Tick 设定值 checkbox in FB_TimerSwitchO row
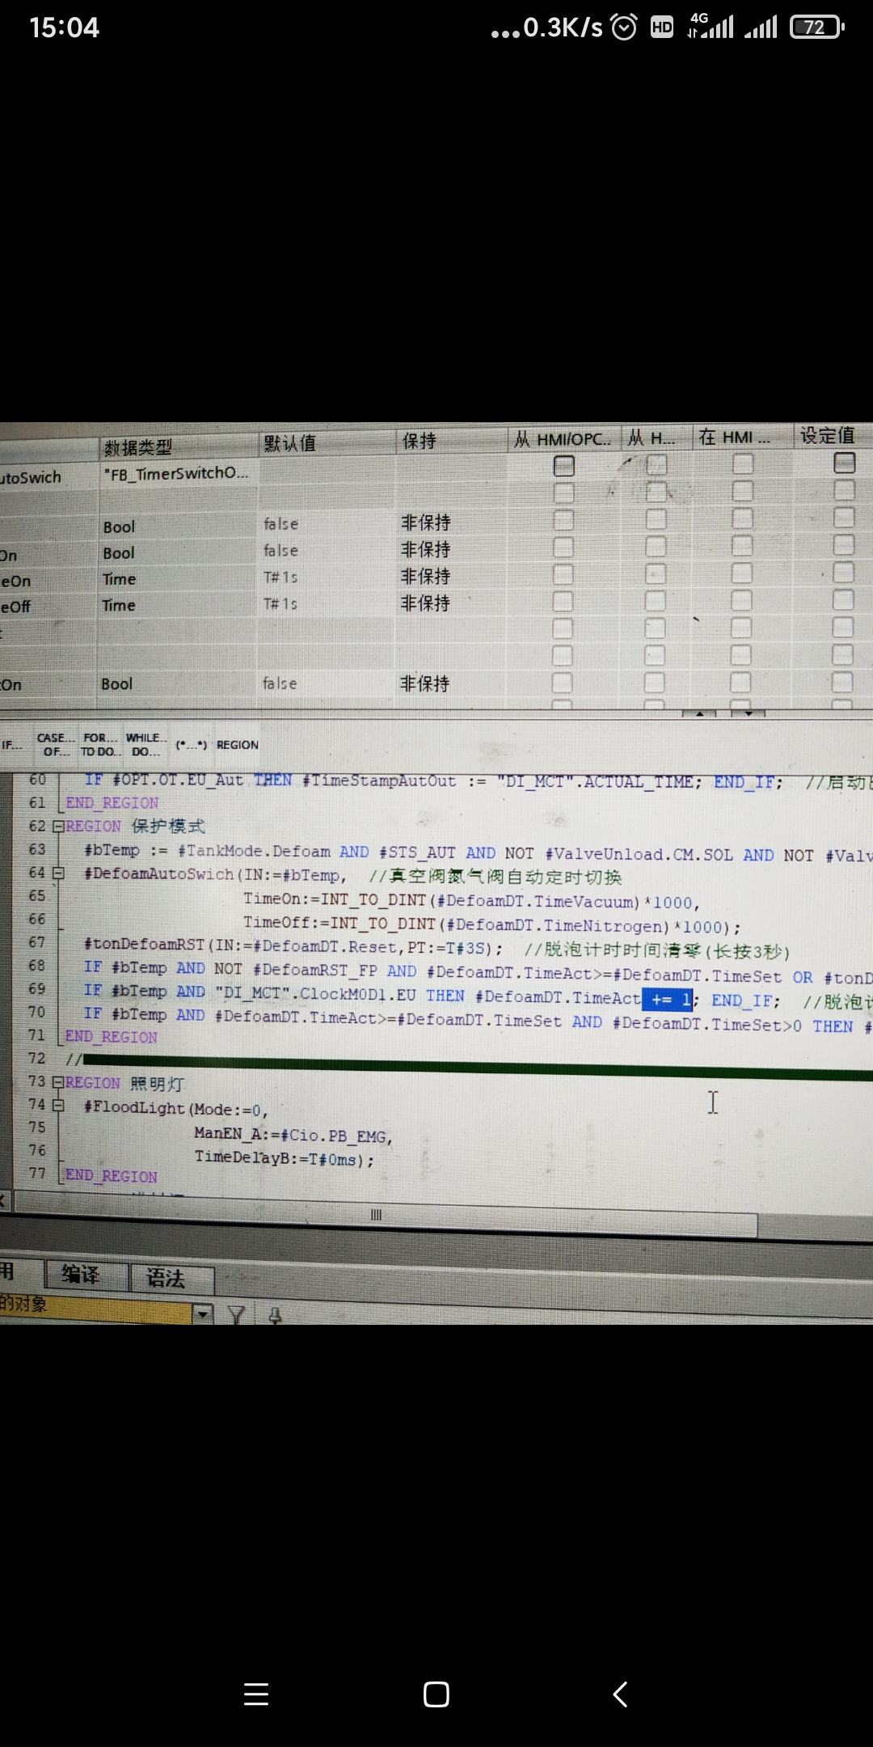 844,463
